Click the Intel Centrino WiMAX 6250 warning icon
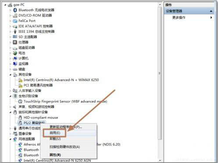 [20, 80]
